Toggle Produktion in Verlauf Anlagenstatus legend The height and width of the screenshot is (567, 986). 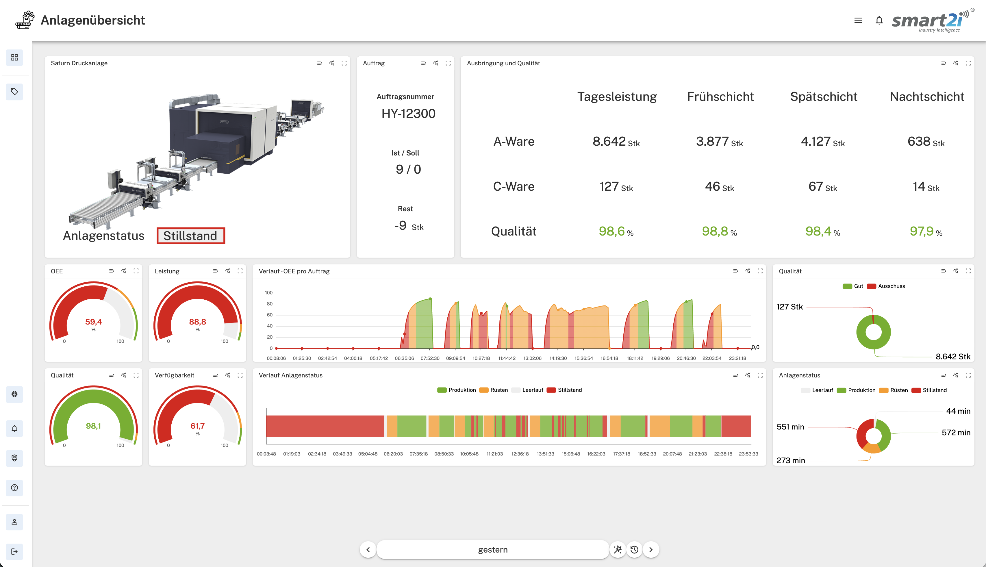[456, 390]
